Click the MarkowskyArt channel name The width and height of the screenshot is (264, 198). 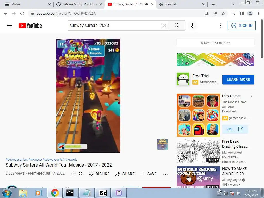tap(232, 152)
